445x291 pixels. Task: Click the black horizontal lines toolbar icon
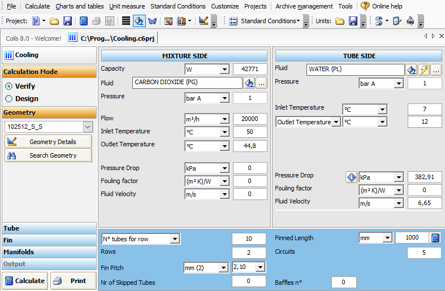(x=126, y=21)
